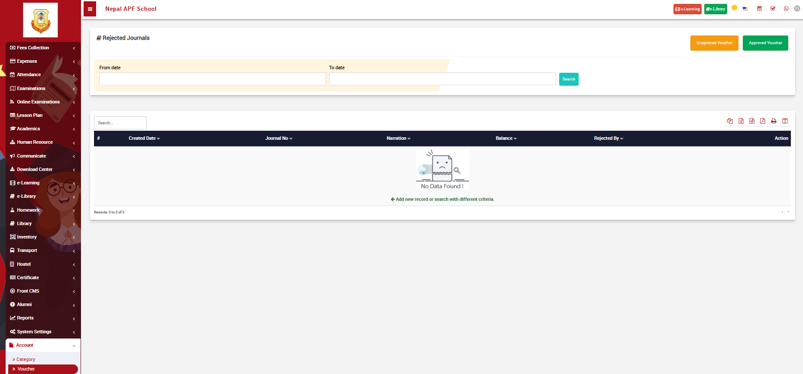Toggle column visibility for the table

coord(785,121)
